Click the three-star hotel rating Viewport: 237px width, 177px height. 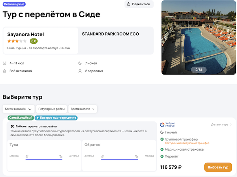[x=17, y=41]
